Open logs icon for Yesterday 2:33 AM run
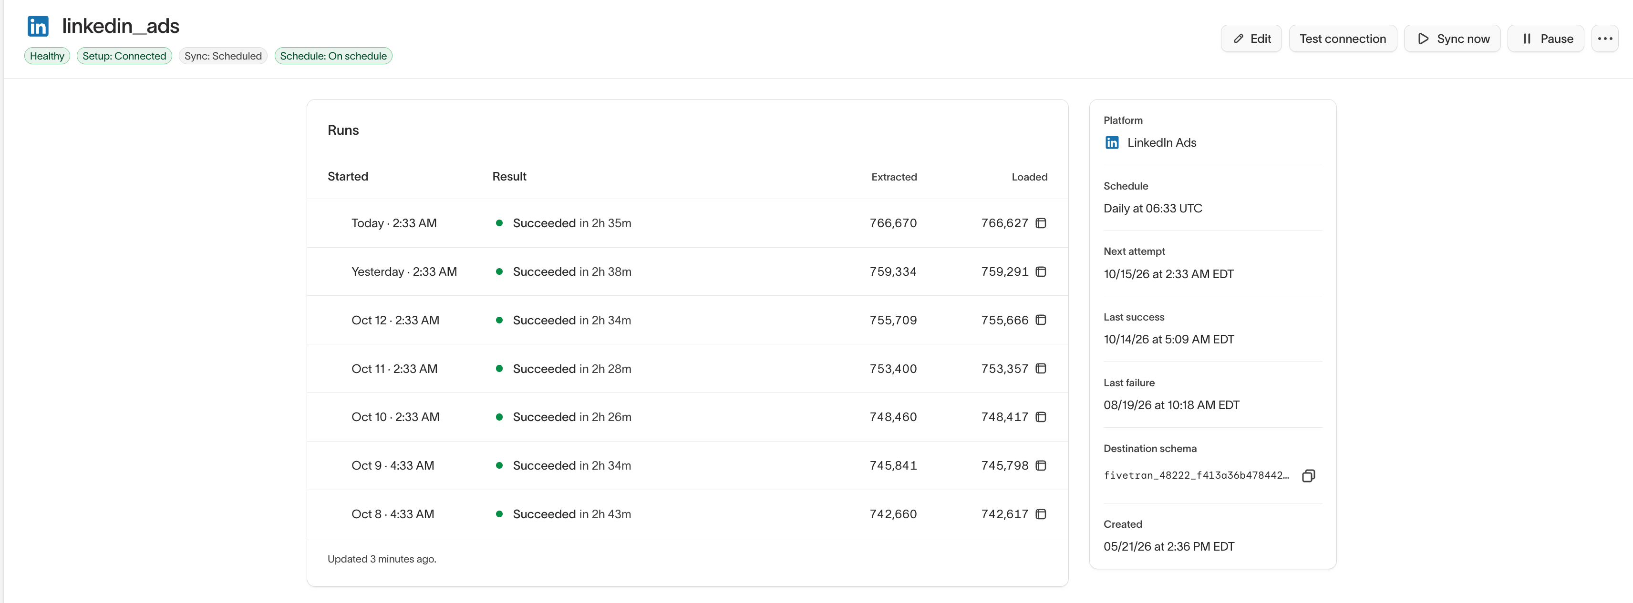1633x603 pixels. (x=1040, y=271)
